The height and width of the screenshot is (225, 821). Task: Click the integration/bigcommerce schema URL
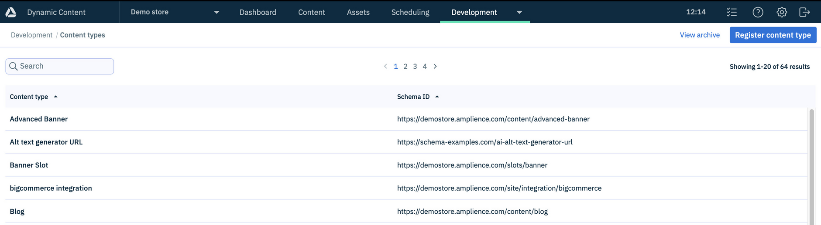click(499, 188)
